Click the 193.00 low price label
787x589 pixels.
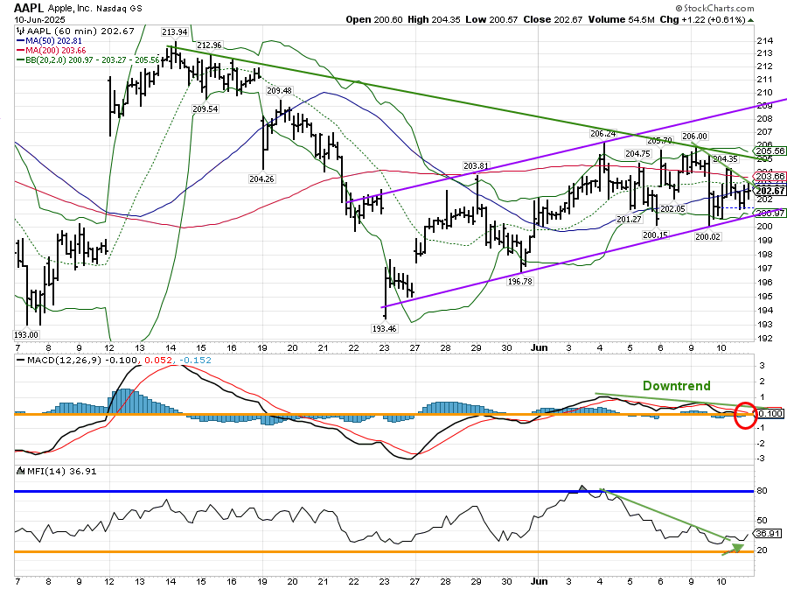tap(26, 335)
